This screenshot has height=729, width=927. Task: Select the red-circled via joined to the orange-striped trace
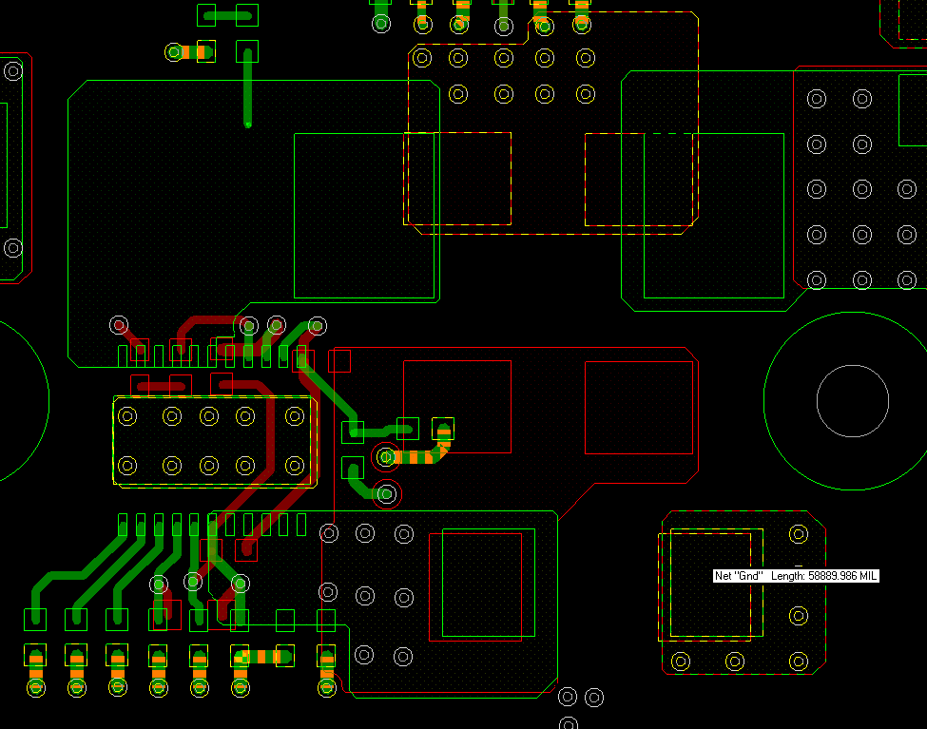[x=386, y=457]
